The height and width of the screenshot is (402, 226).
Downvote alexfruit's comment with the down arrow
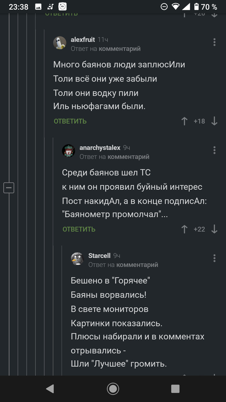point(214,121)
